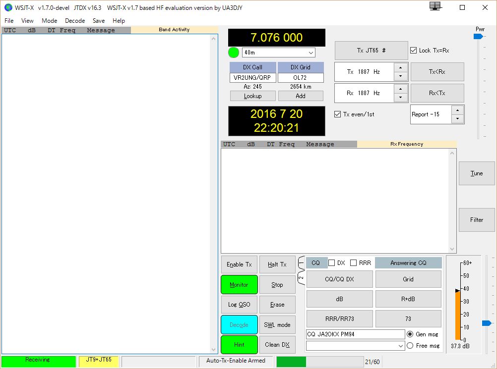Viewport: 497px width, 369px height.
Task: Click the Band Activity scrollbar down arrow
Action: (x=213, y=349)
